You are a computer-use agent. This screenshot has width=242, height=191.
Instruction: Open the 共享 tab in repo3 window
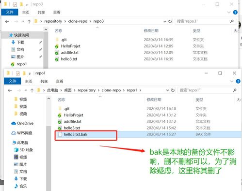[41, 13]
